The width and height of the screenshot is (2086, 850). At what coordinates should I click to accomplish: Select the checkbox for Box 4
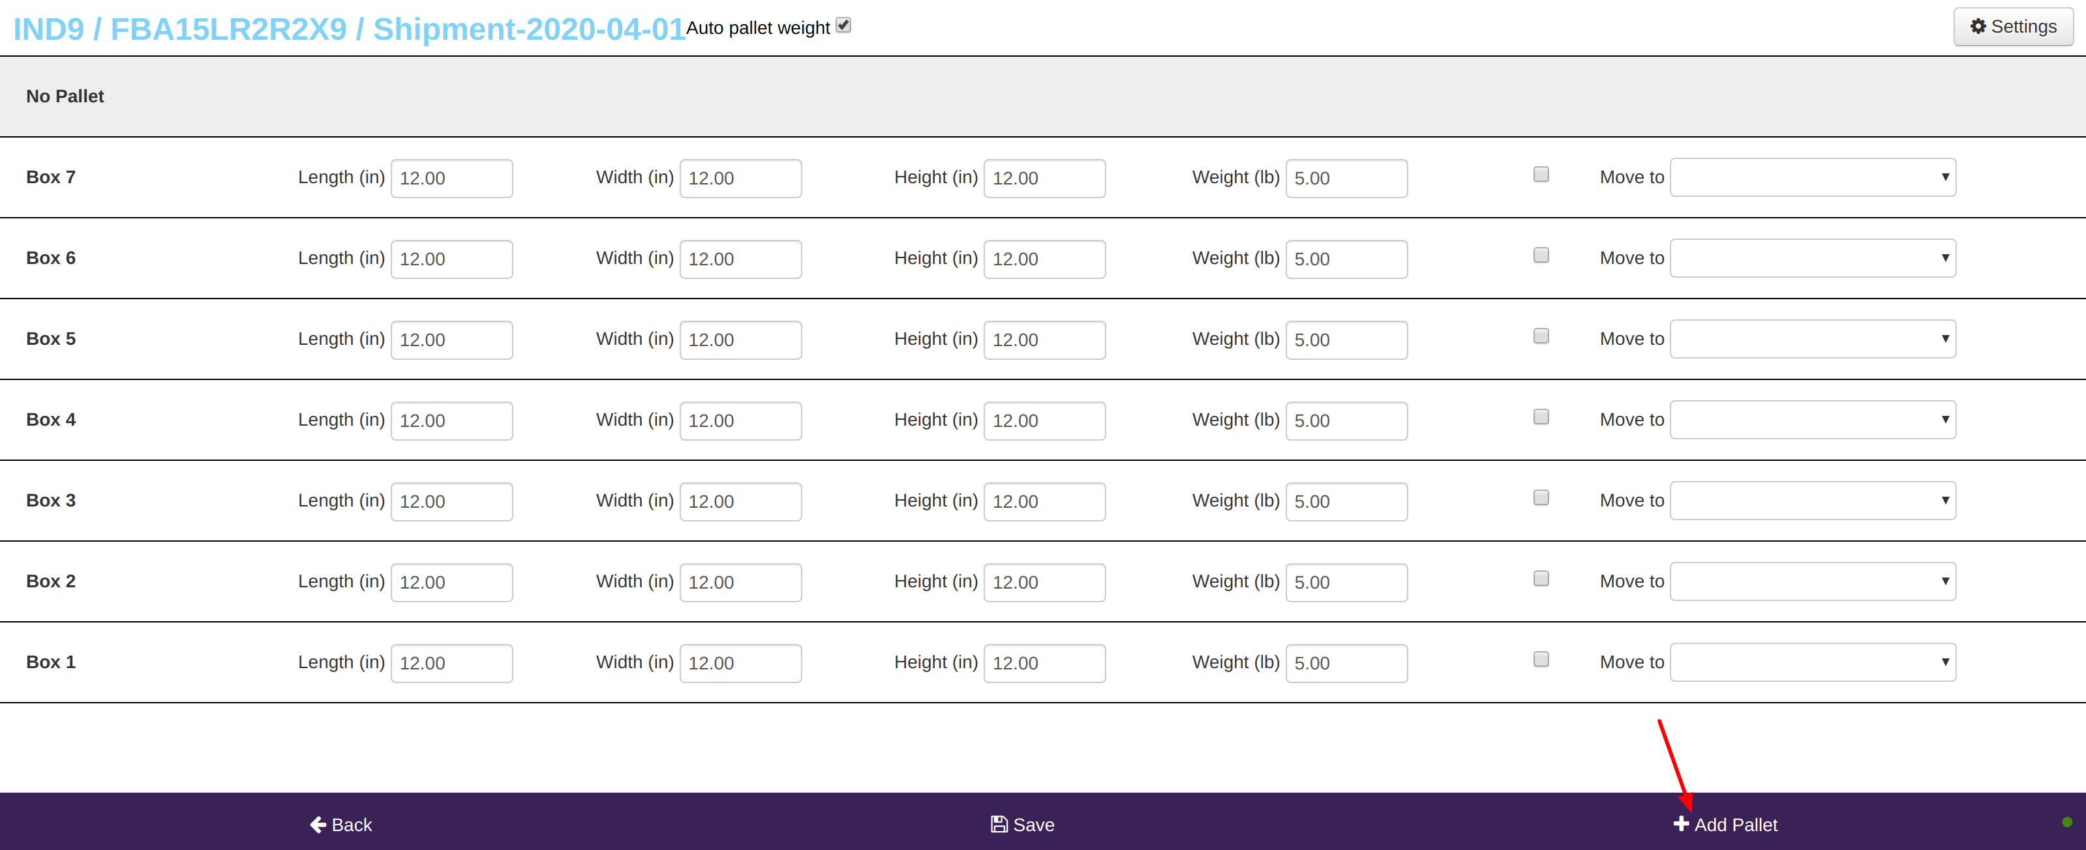click(1541, 417)
